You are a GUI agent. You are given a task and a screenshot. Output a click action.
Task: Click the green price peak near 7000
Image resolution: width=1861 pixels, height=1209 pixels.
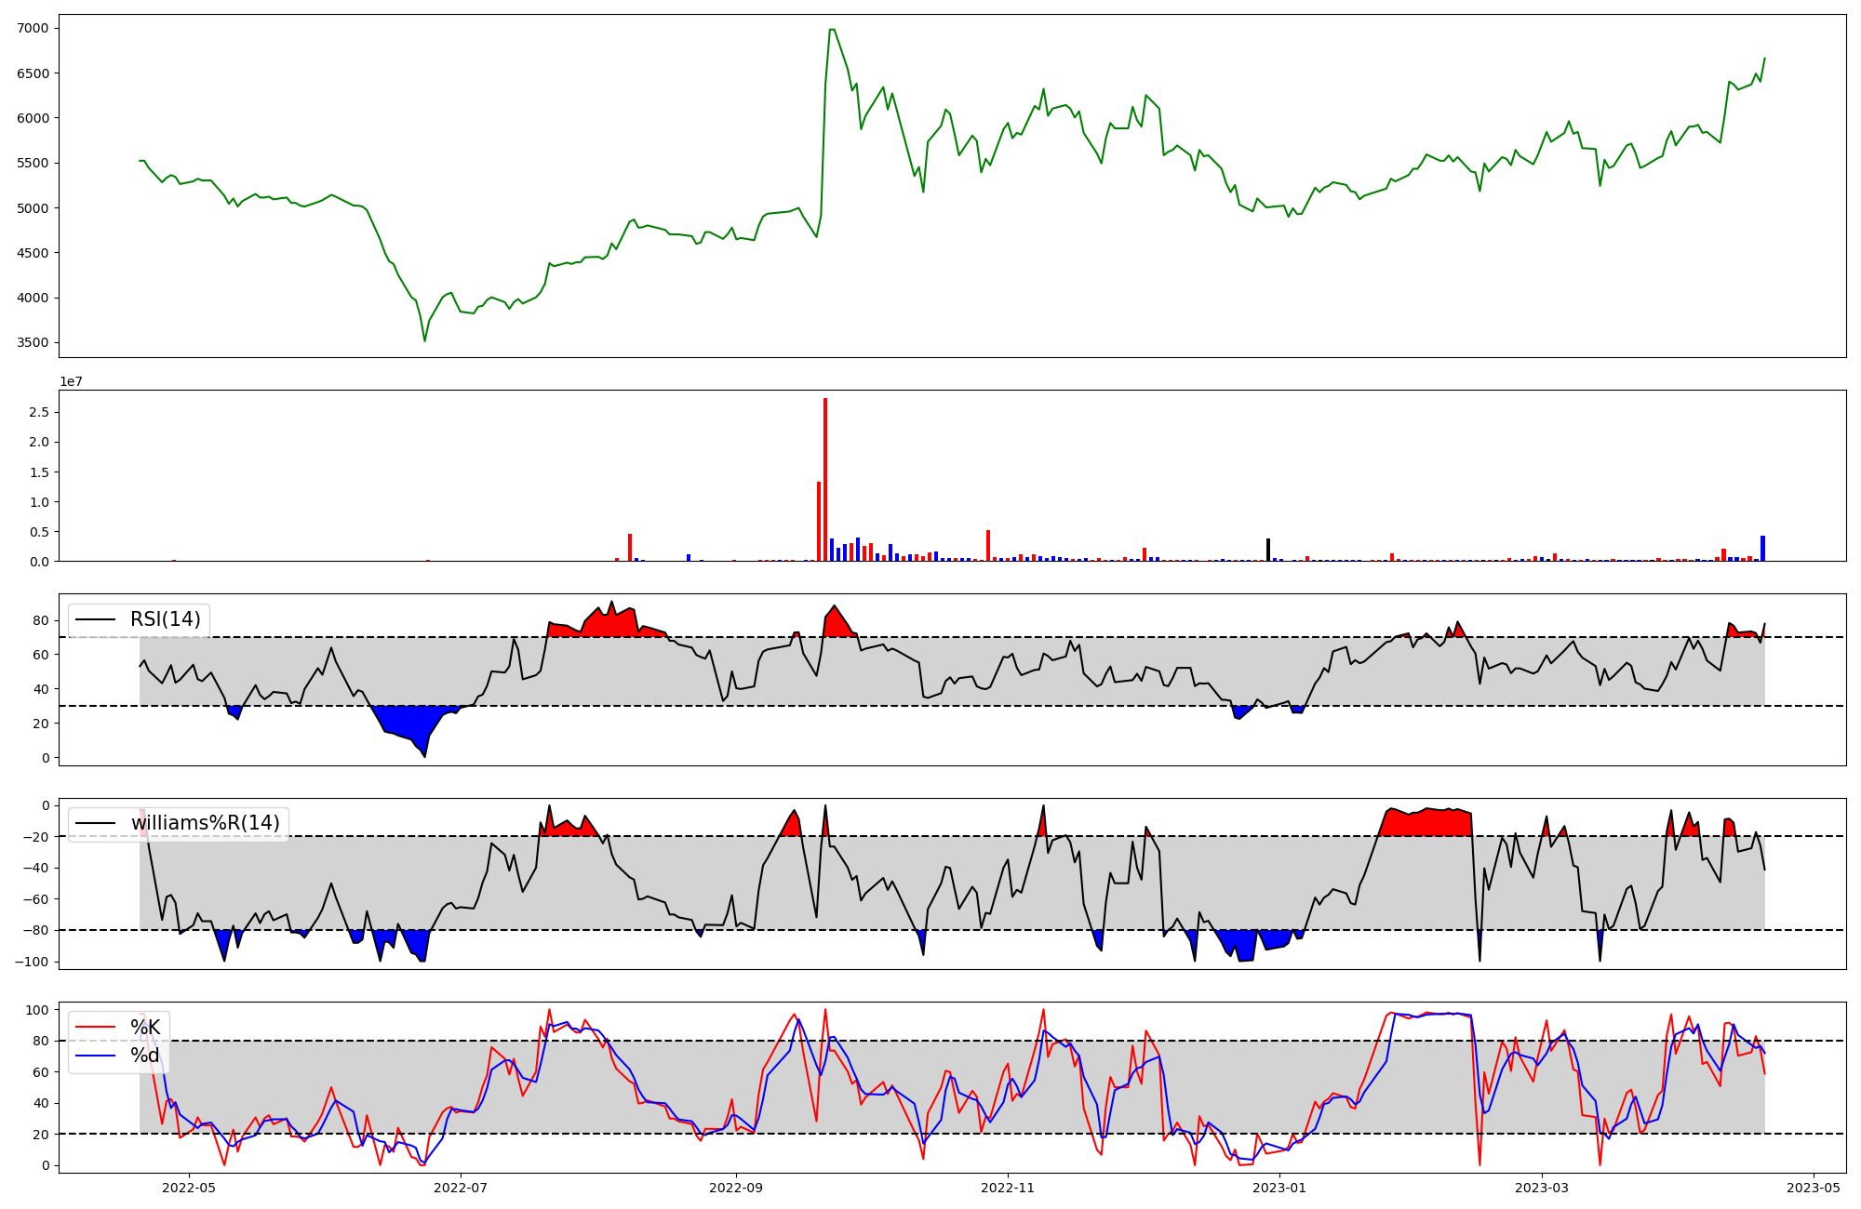coord(832,30)
